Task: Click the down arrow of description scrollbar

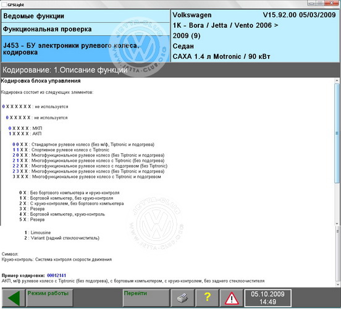Action: [x=337, y=224]
